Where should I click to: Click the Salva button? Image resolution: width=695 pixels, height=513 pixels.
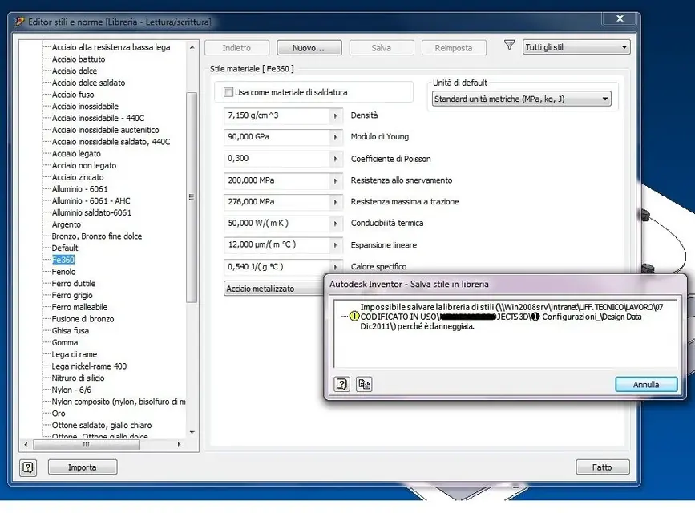pos(382,48)
